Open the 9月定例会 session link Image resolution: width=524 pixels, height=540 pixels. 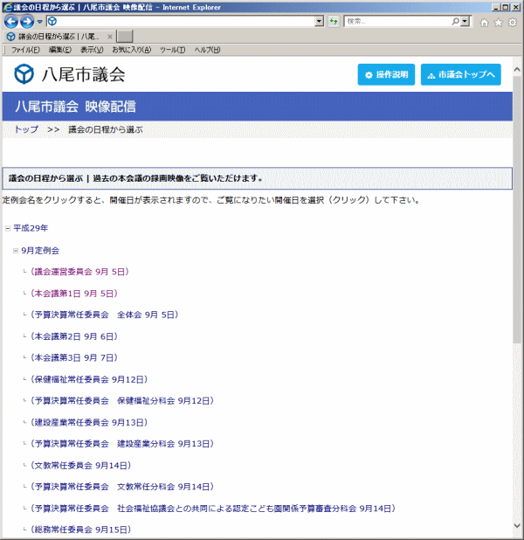pos(40,251)
